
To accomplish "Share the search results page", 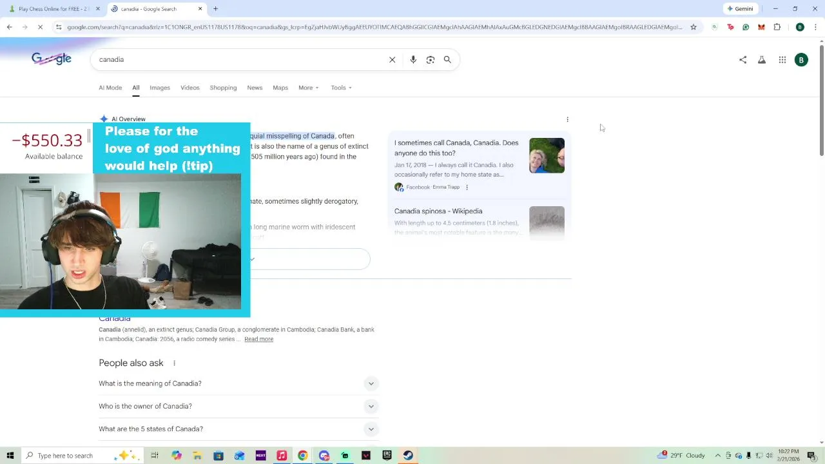I will point(742,60).
